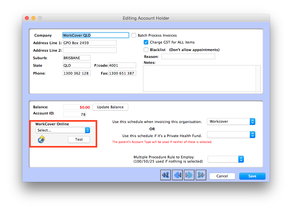Toggle the Blacklist appointments checkbox
Viewport: 292px width, 212px height.
click(146, 50)
